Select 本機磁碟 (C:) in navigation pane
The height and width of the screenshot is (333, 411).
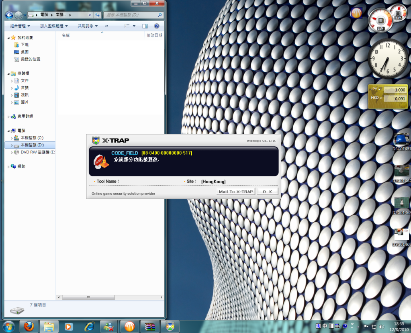coord(32,138)
